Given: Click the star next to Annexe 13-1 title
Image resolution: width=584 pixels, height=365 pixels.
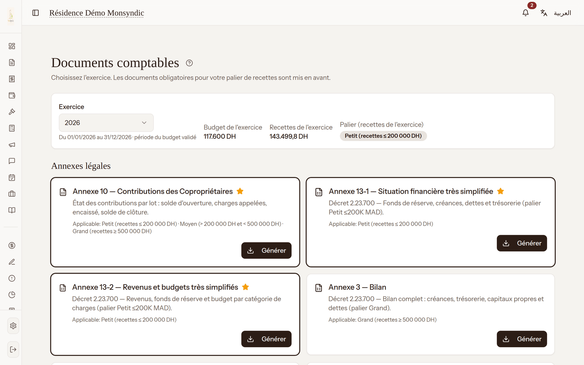Looking at the screenshot, I should (x=500, y=191).
